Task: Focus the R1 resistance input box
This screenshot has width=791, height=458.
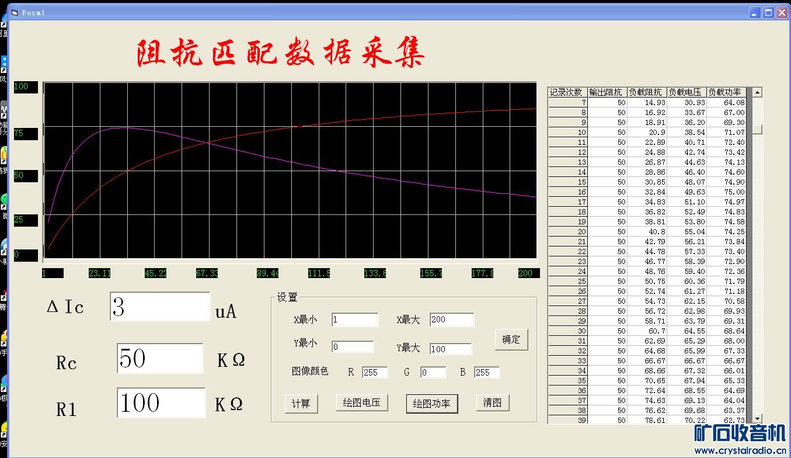Action: pos(161,403)
